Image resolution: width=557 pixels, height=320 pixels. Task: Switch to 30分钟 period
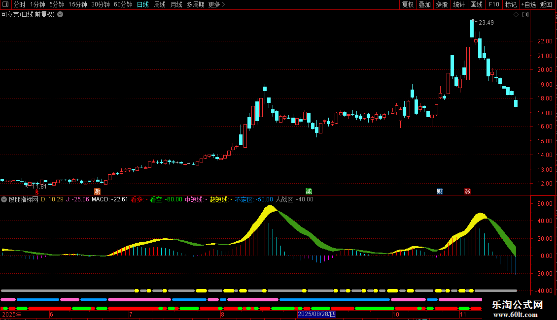(x=101, y=4)
